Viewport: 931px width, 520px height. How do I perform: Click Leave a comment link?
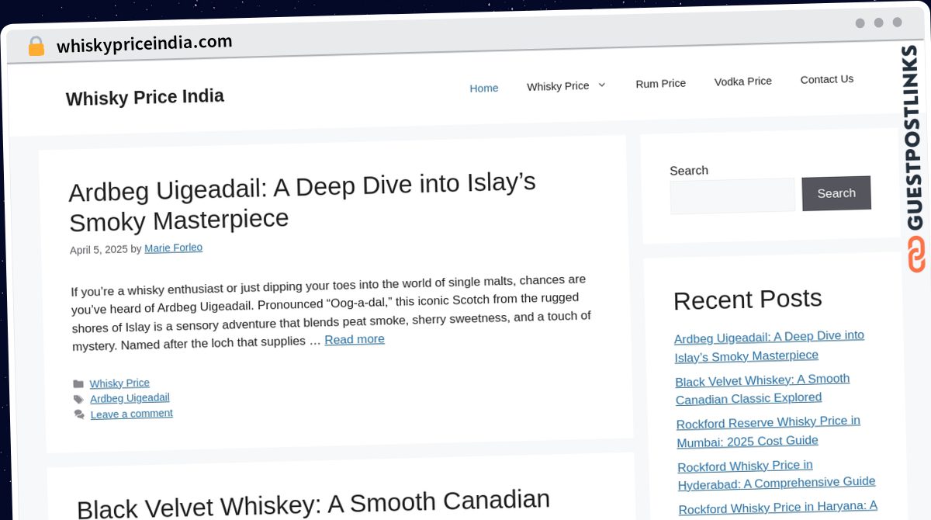[132, 414]
